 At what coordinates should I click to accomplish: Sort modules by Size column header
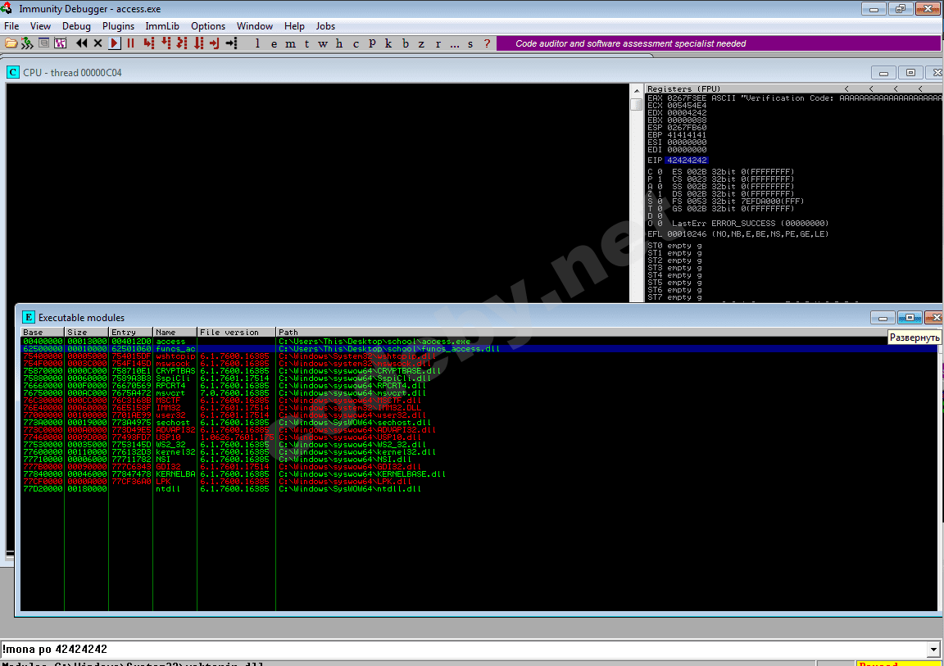pyautogui.click(x=87, y=332)
